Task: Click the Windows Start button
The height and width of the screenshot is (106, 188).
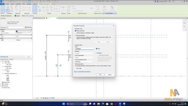Action: click(x=64, y=104)
